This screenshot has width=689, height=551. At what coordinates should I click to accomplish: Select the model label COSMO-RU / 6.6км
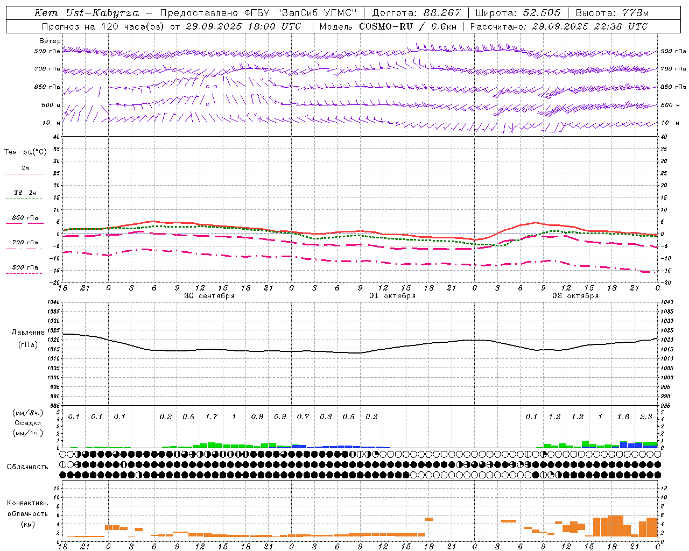(407, 26)
